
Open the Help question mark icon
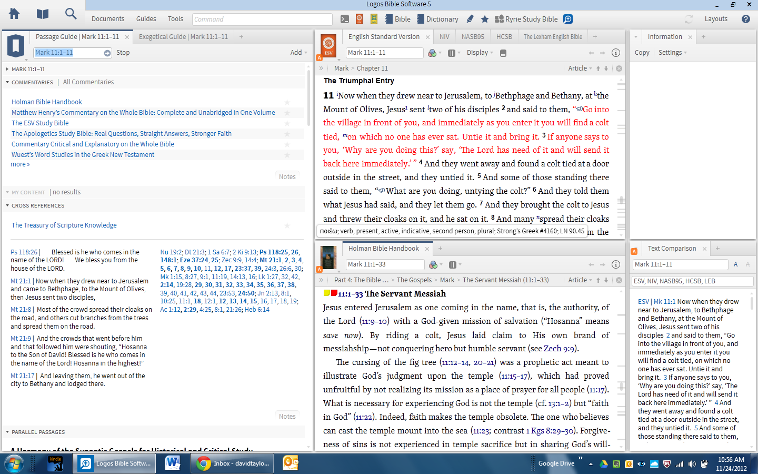(745, 19)
